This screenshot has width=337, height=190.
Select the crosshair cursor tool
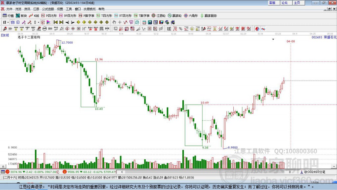(120, 22)
